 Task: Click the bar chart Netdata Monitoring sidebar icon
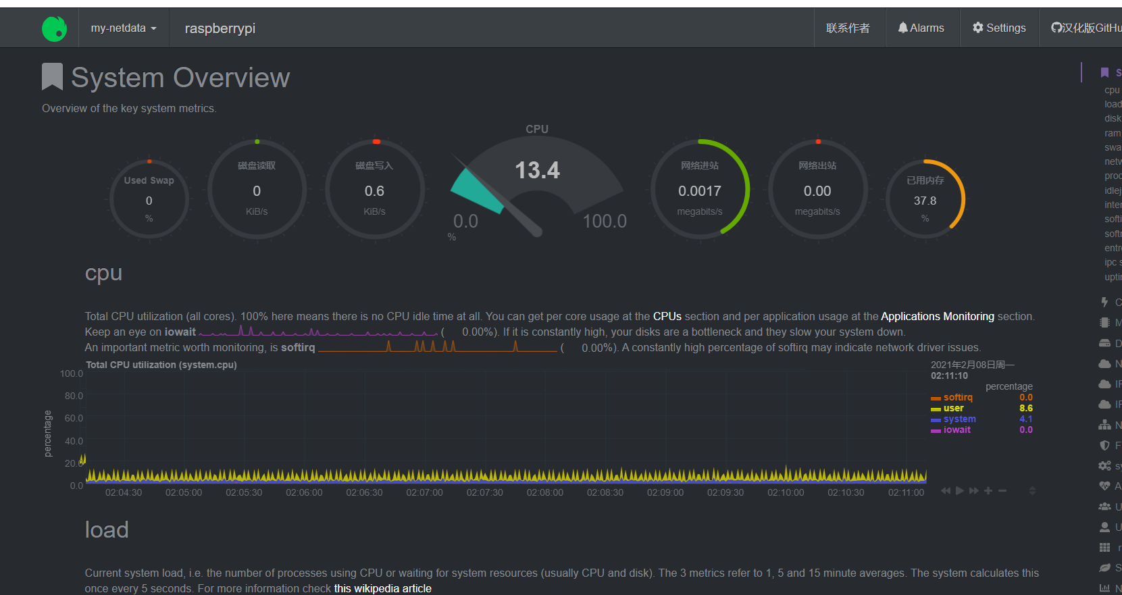click(1104, 588)
